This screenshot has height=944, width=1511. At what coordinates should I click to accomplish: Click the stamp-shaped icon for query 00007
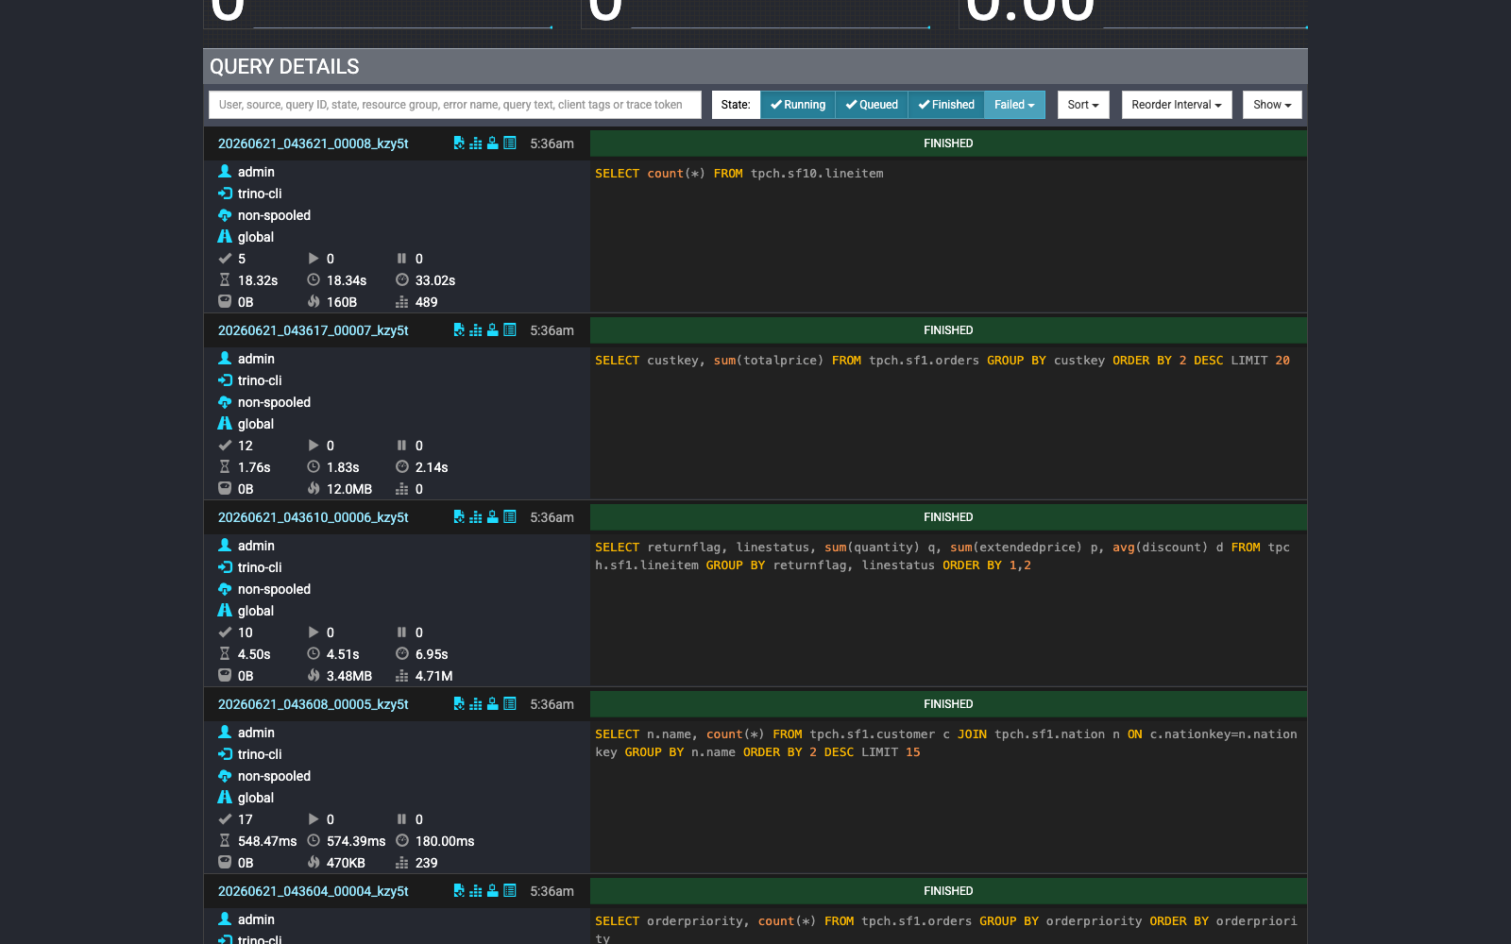point(493,330)
